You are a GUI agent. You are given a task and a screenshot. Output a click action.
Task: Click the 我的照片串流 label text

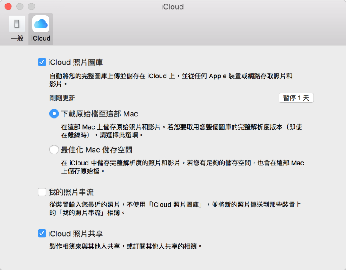71,192
